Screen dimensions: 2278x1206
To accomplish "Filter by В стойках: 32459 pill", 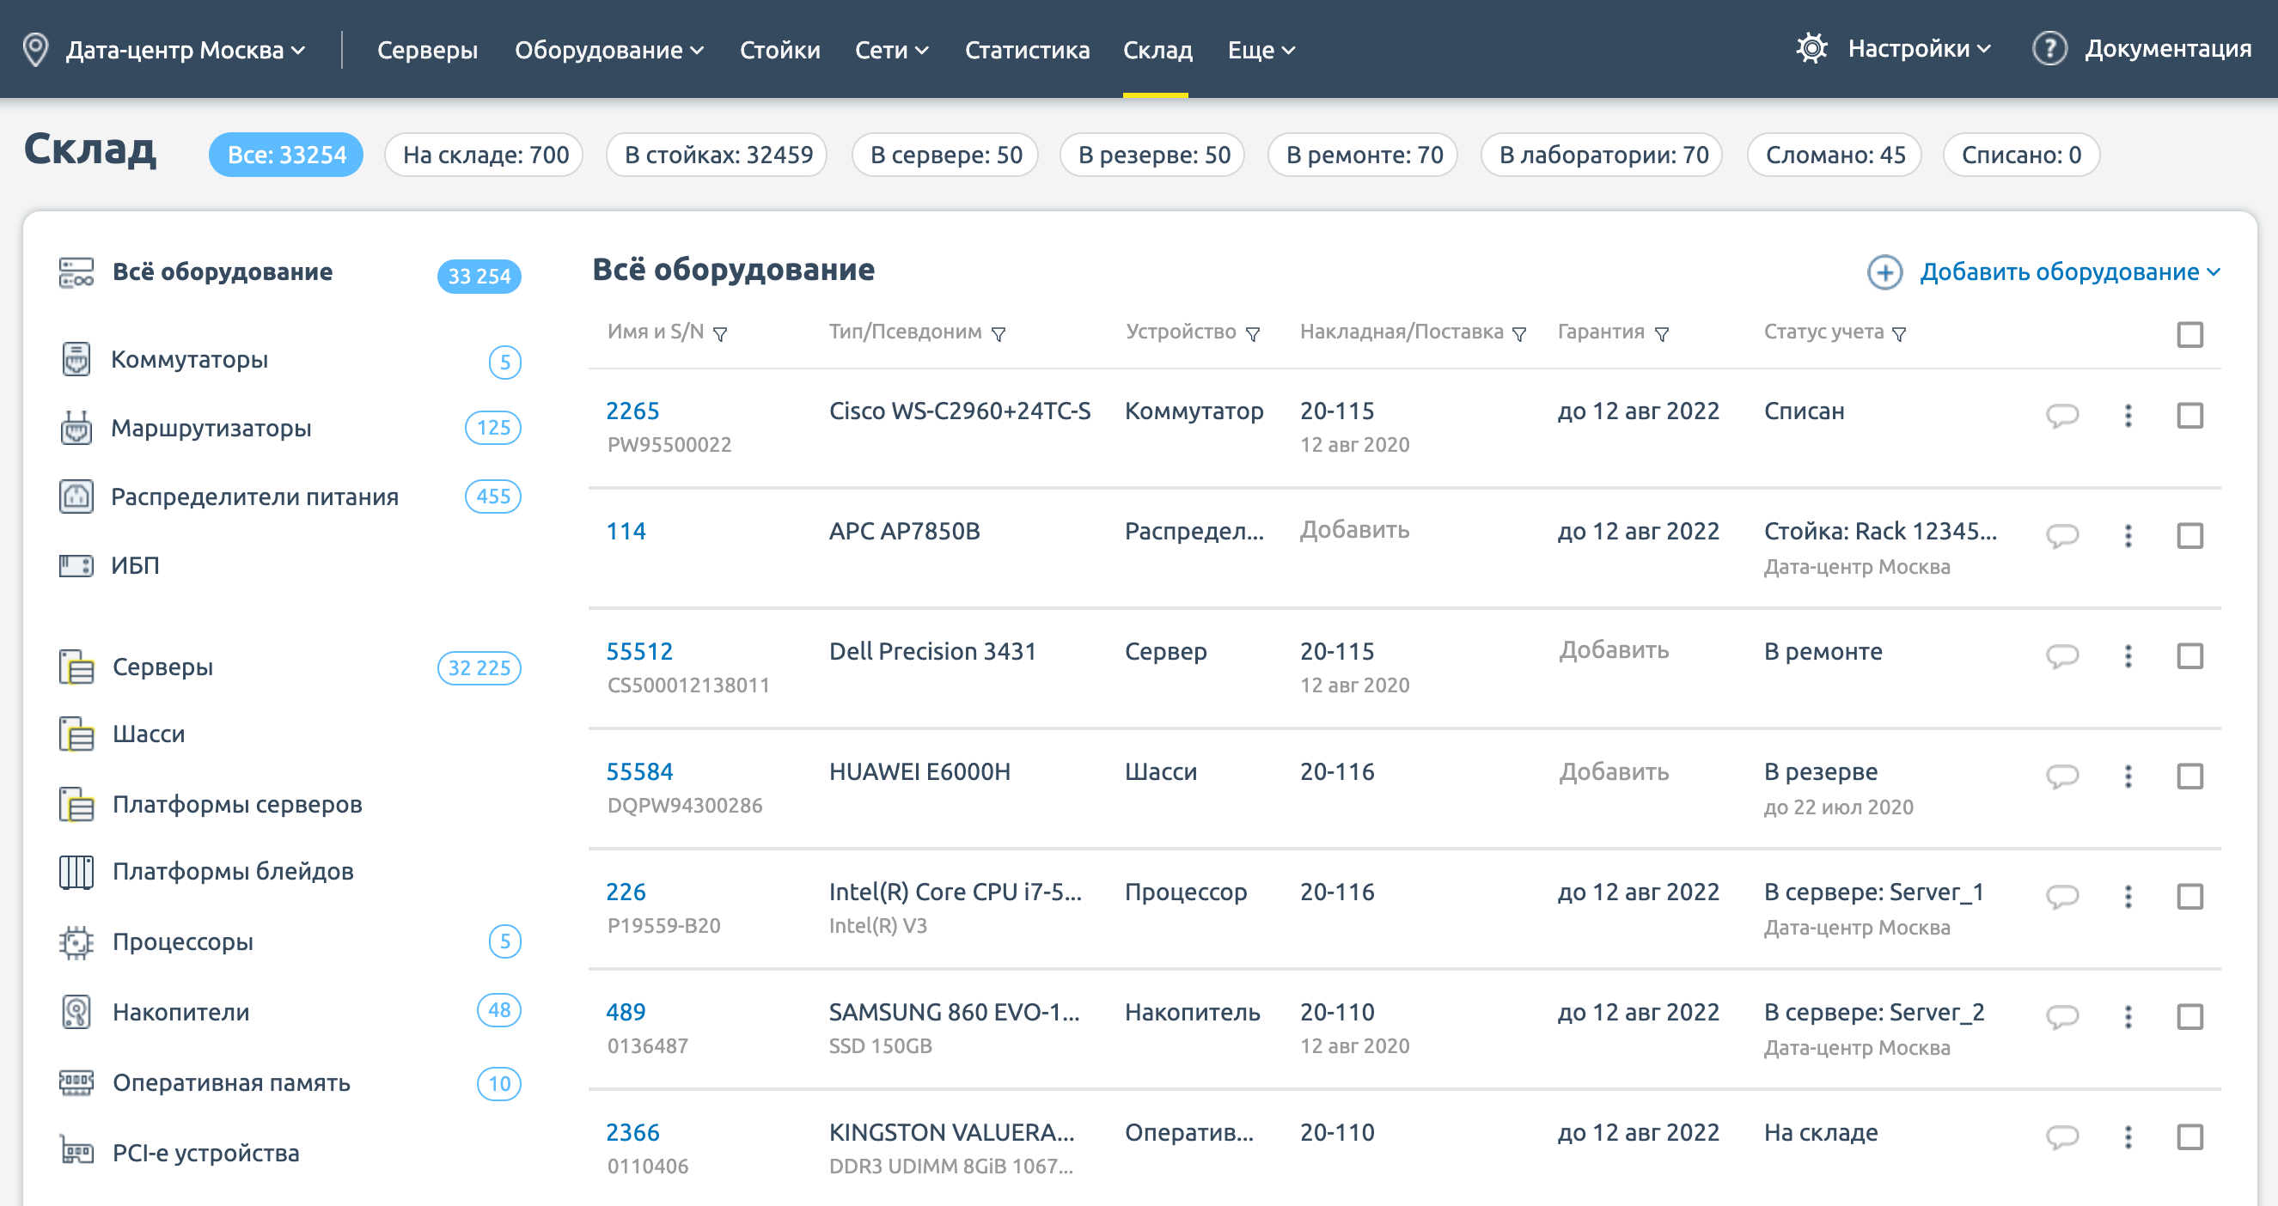I will tap(718, 155).
